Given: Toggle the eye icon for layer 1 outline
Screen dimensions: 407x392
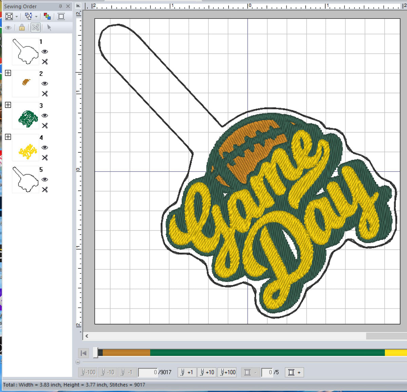Looking at the screenshot, I should 45,52.
